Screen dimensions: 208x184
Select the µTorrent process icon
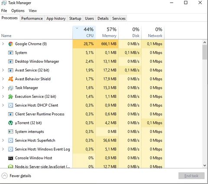point(10,123)
